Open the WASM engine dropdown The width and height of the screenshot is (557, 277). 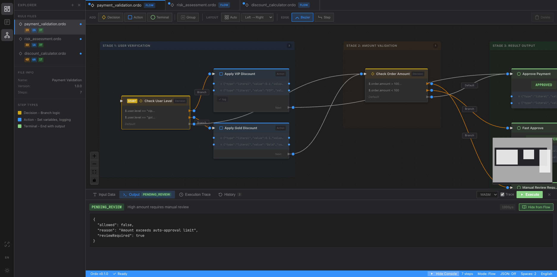[487, 195]
